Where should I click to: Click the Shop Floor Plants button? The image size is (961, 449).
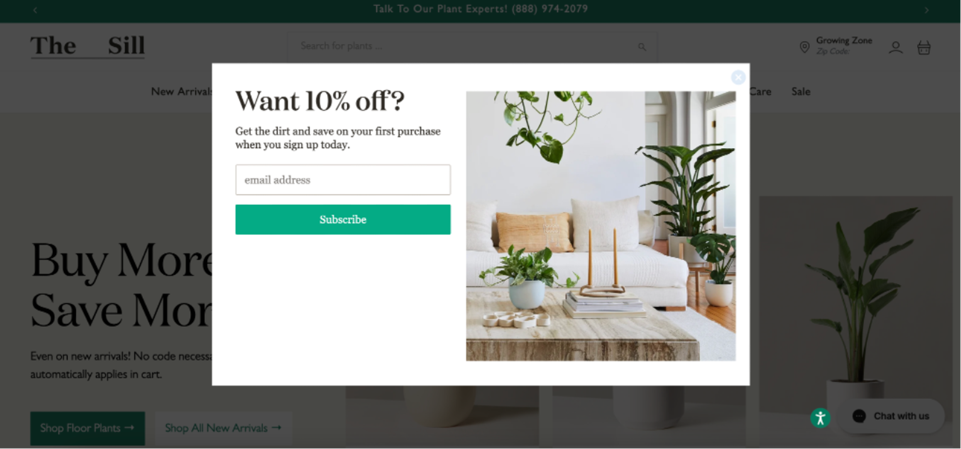(x=88, y=428)
